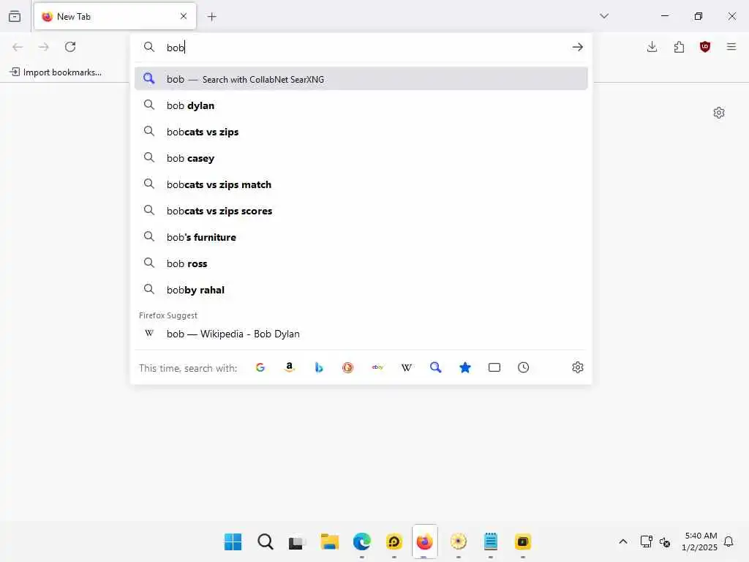Expand the list all tabs chevron
Image resolution: width=749 pixels, height=562 pixels.
(x=604, y=16)
